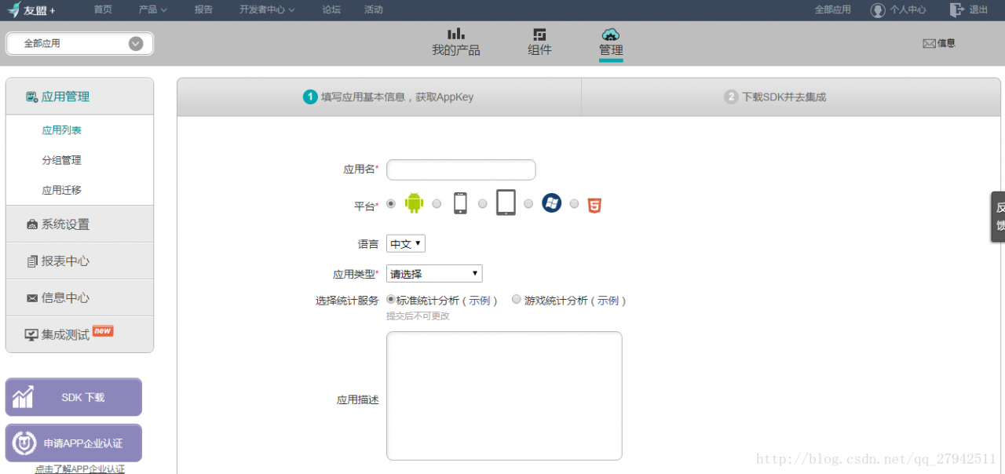Click the SDK下载 button
This screenshot has width=1005, height=474.
(x=73, y=397)
